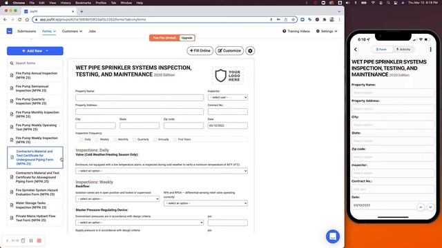Select Fire Sprinkler System Hazard Evaluation Form
442x248 pixels.
(x=35, y=192)
